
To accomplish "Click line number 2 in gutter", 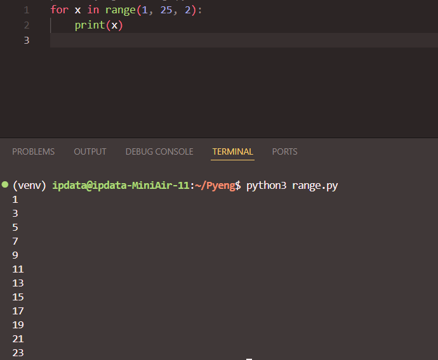I will pos(27,25).
